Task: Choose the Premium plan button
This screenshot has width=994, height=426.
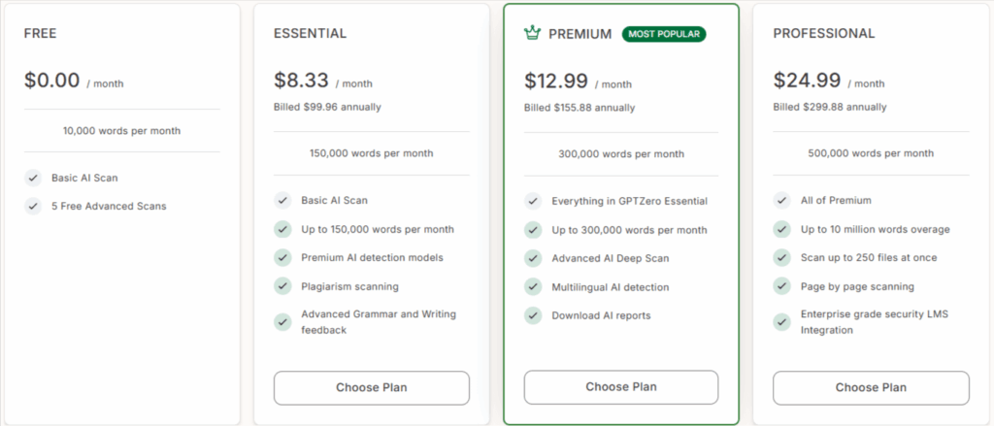Action: tap(621, 386)
